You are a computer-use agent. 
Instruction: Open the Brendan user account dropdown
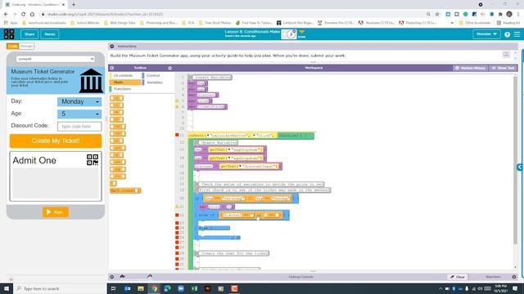[x=486, y=34]
